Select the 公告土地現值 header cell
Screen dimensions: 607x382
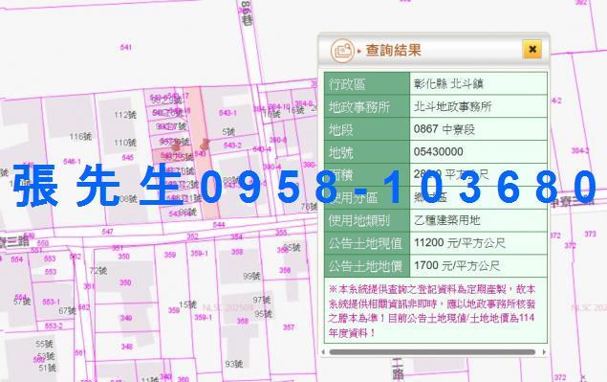tap(367, 243)
